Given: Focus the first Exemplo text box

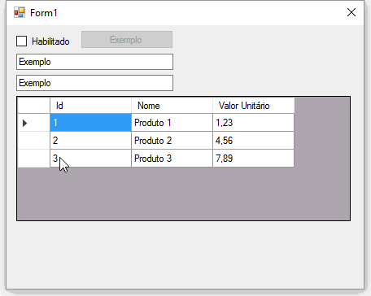Looking at the screenshot, I should (94, 62).
